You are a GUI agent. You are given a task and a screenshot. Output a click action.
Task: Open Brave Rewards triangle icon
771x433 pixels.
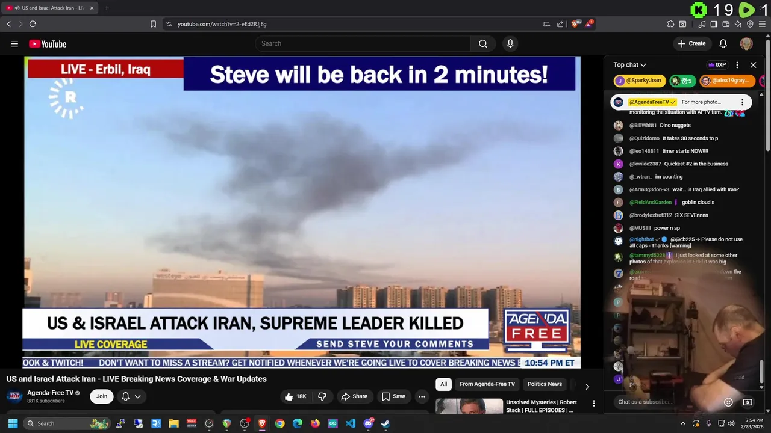tap(589, 24)
